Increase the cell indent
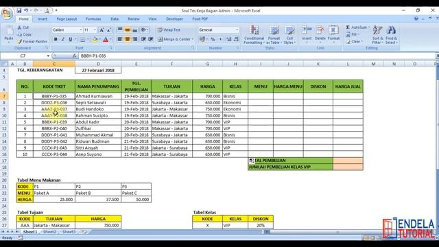The height and width of the screenshot is (247, 439). pos(151,39)
